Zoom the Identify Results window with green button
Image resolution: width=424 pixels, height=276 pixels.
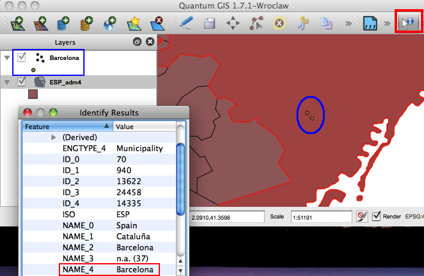tap(53, 113)
